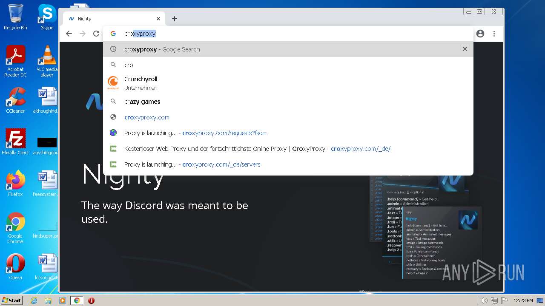Open the 'anythingdoi' desktop file
The height and width of the screenshot is (306, 545).
tap(47, 145)
